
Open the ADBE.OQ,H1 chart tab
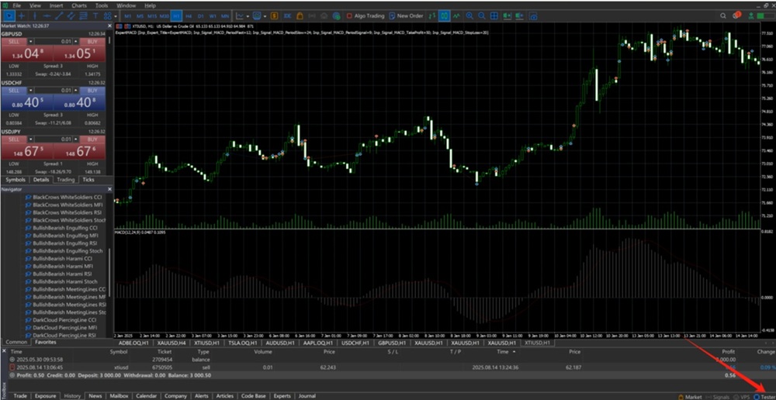coord(134,343)
